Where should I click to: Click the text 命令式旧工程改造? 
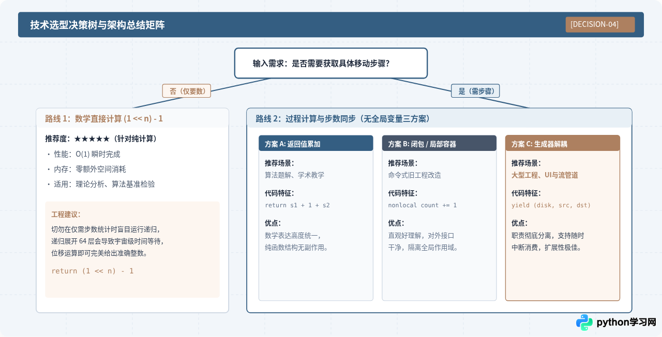[x=415, y=175]
